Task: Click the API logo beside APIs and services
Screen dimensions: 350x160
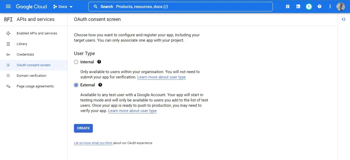Action: pos(8,19)
